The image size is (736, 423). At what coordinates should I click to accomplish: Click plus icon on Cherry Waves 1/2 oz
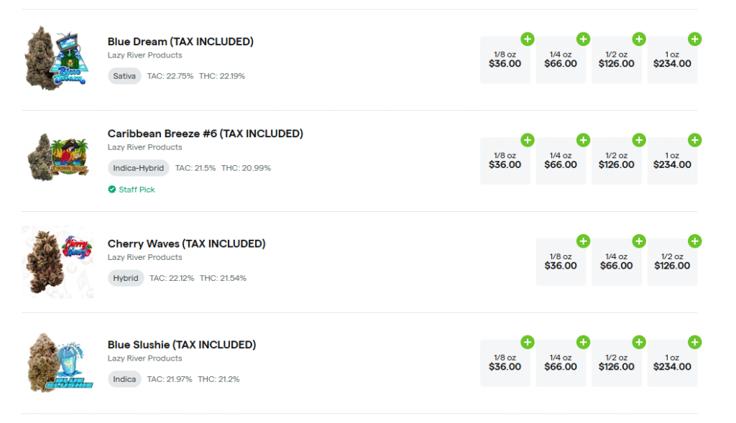tap(694, 241)
